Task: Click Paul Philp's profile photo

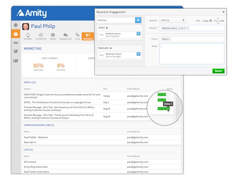Action: tap(25, 27)
